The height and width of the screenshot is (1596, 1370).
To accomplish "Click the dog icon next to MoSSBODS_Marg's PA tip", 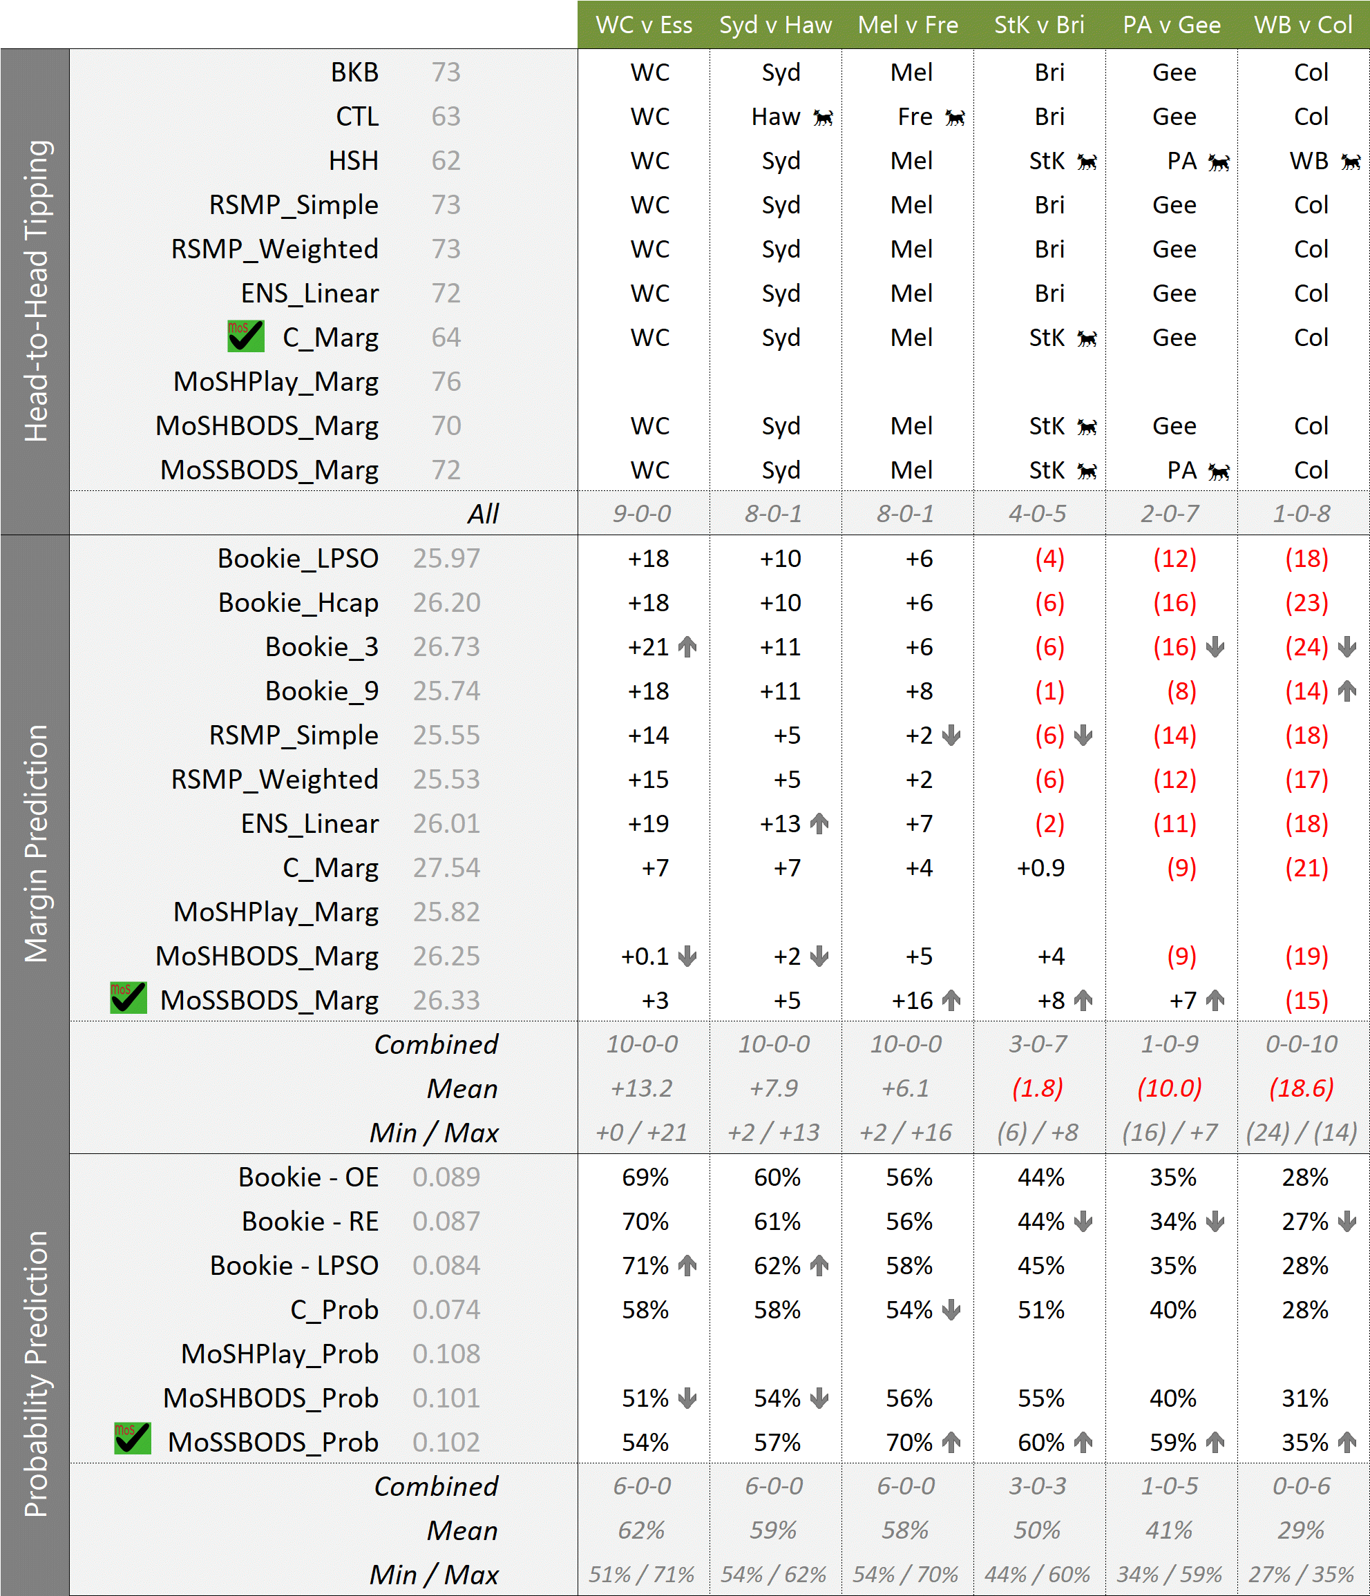I will pos(1218,472).
